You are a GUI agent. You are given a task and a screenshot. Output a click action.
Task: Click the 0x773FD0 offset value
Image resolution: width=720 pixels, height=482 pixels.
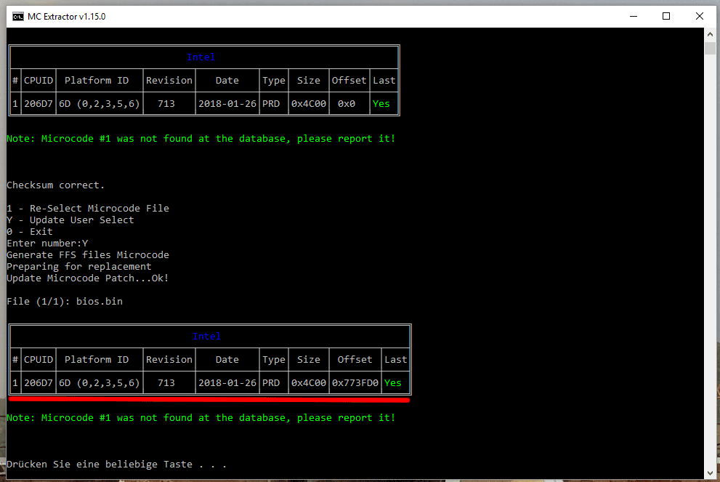pyautogui.click(x=355, y=382)
